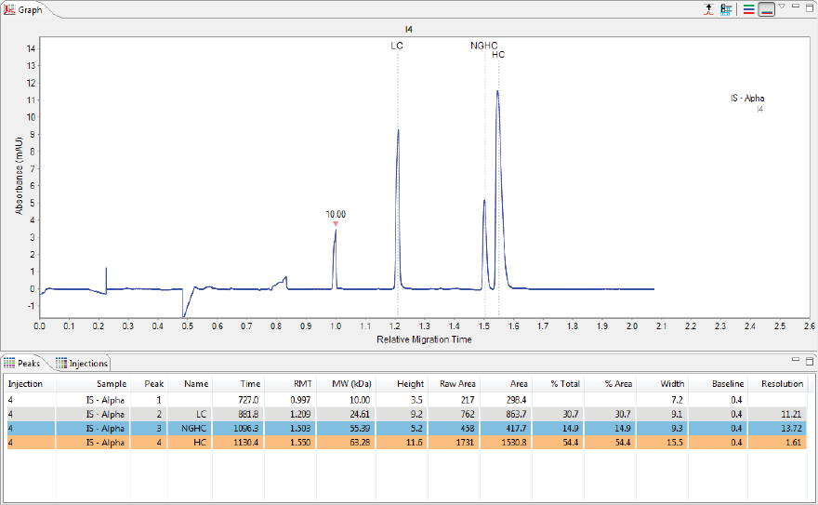Select the NGHC name cell in peaks table

193,429
